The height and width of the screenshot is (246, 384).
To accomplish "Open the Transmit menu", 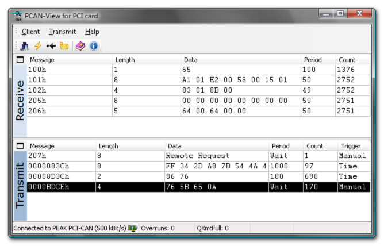I will (62, 32).
